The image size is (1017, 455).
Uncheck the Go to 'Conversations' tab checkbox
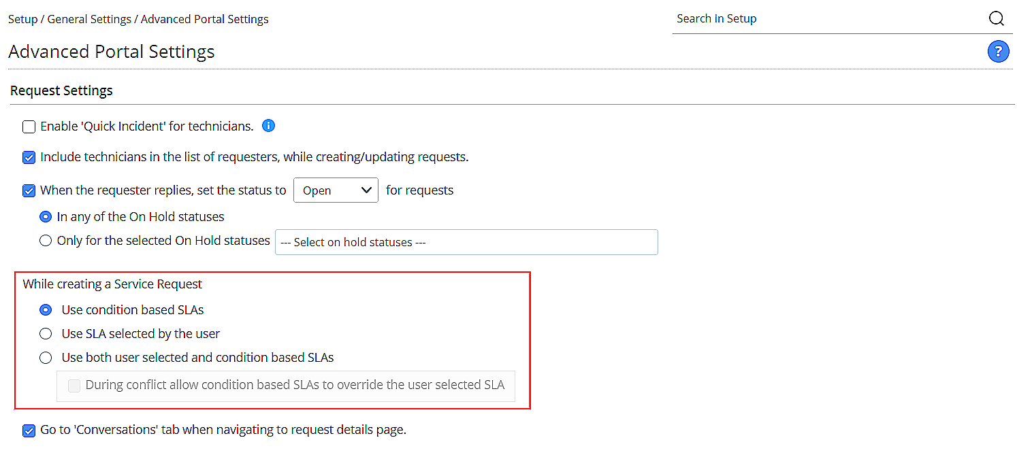coord(29,431)
